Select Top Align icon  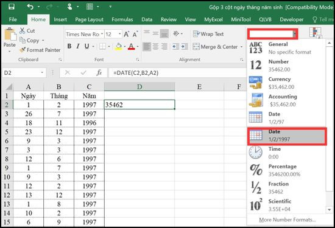pyautogui.click(x=147, y=32)
